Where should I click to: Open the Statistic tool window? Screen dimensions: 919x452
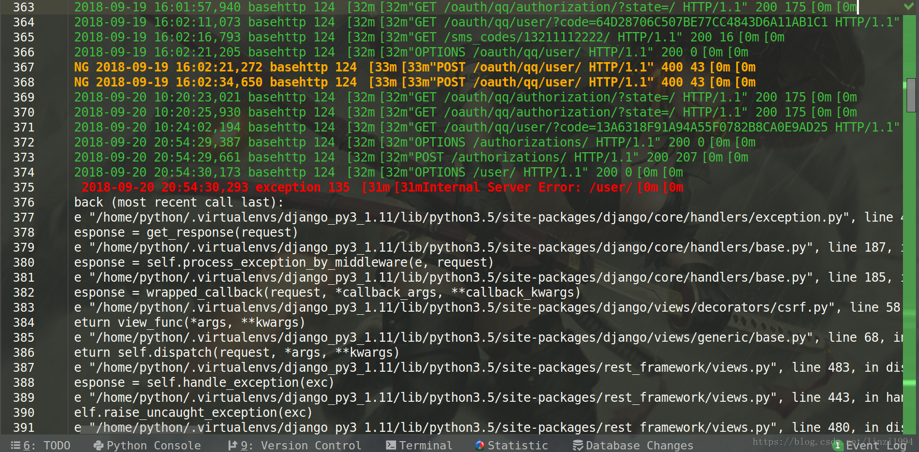click(512, 445)
